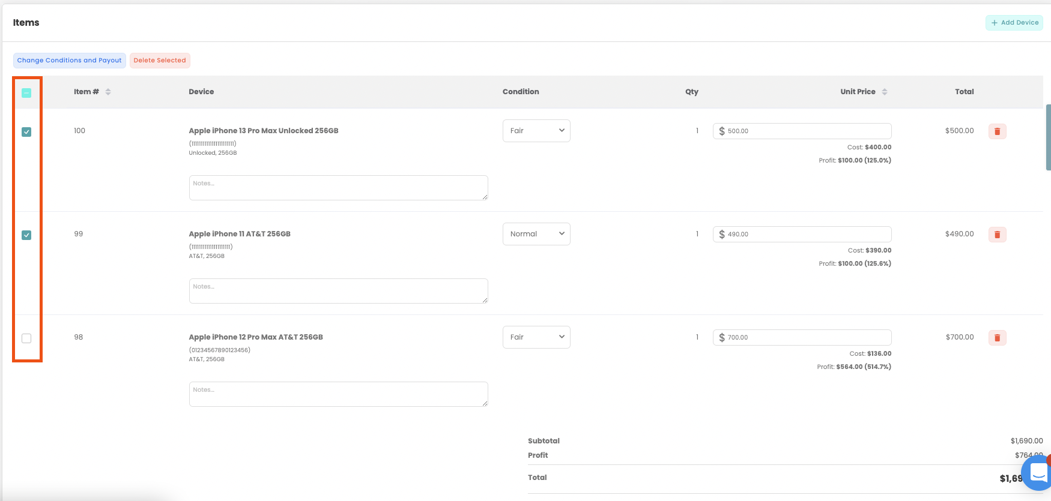
Task: Click the Condition column header
Action: coord(521,92)
